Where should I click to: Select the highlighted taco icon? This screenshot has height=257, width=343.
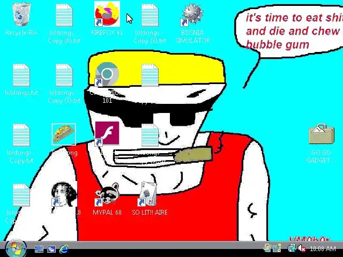point(64,134)
